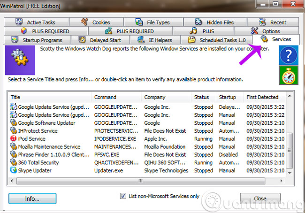
Task: Click the Delaye... startup cell
Action: [229, 107]
